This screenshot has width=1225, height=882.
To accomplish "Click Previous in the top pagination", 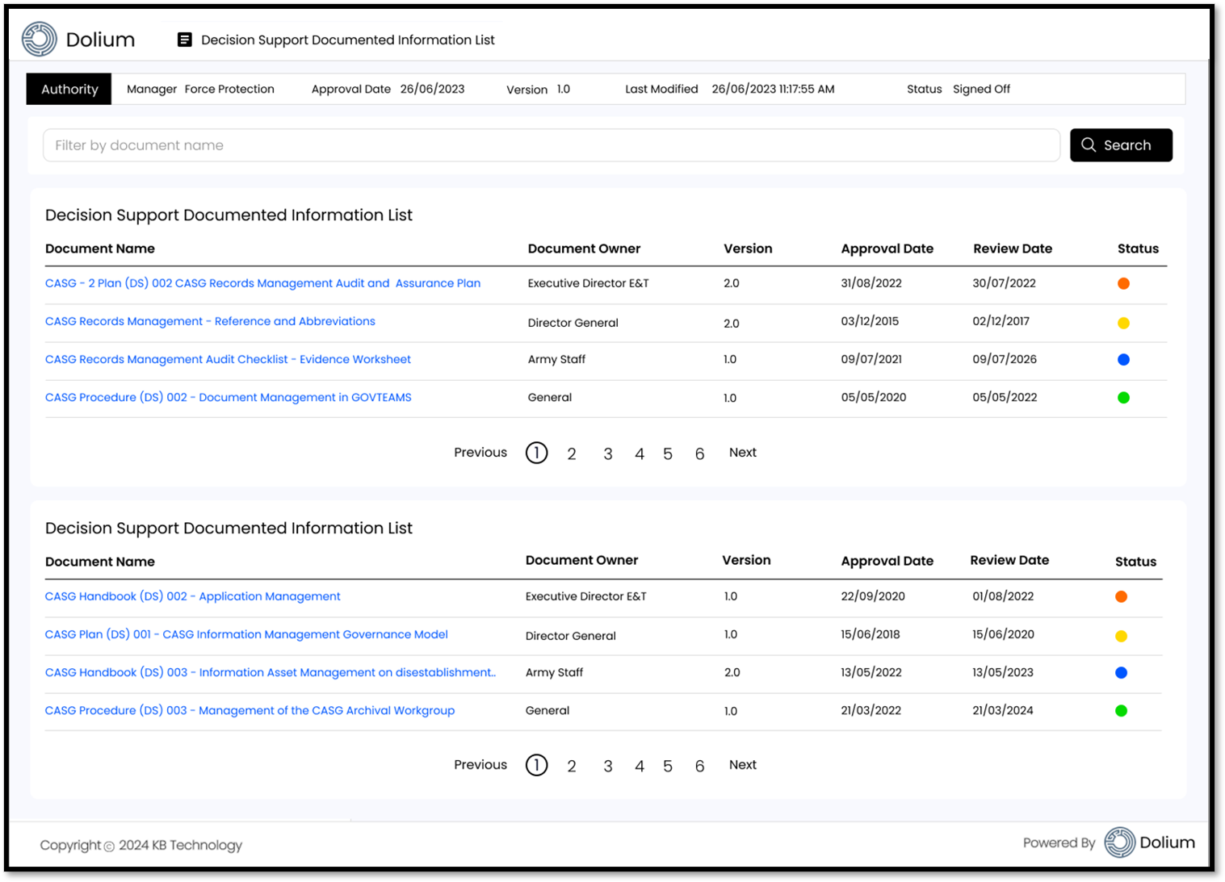I will pyautogui.click(x=480, y=453).
